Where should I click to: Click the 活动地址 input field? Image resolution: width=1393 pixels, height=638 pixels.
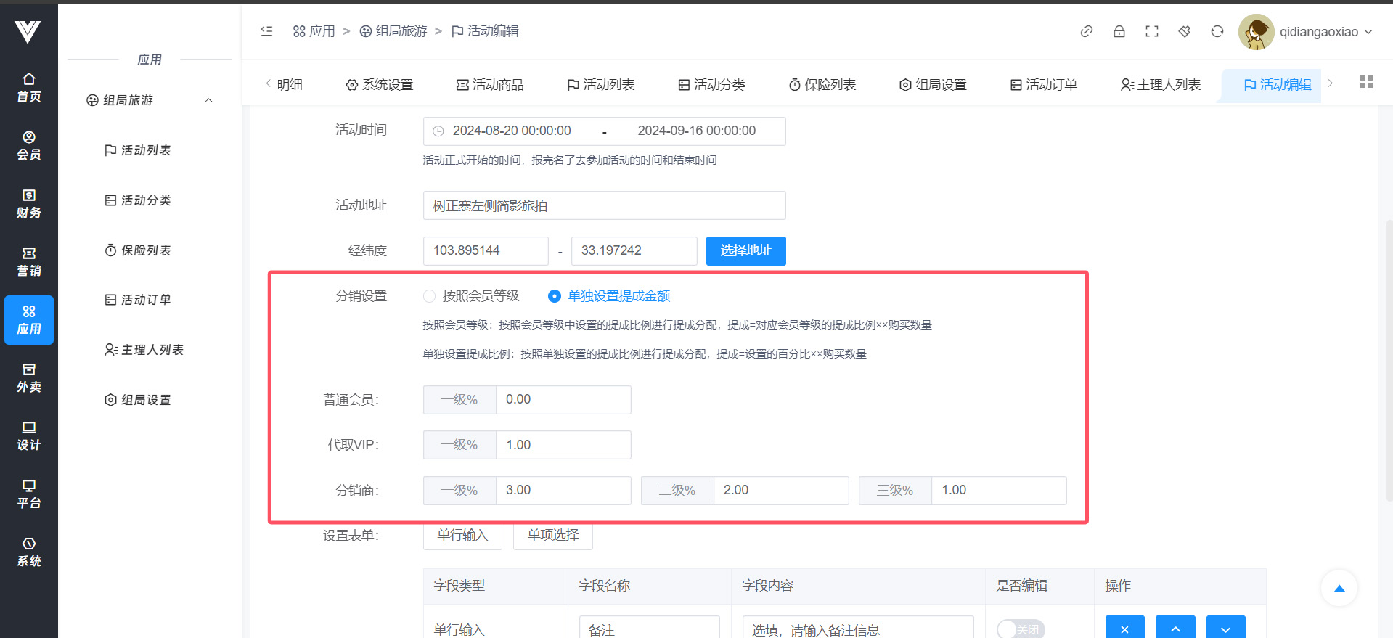(603, 206)
